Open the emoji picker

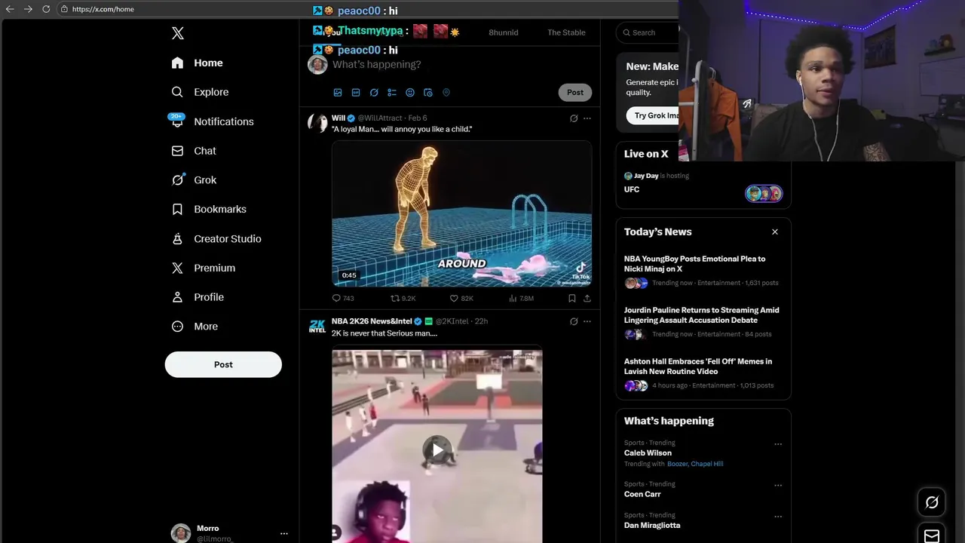(x=410, y=93)
